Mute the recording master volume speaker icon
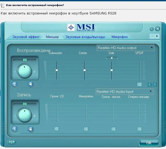Screen dimensions: 166x149 [x=31, y=129]
